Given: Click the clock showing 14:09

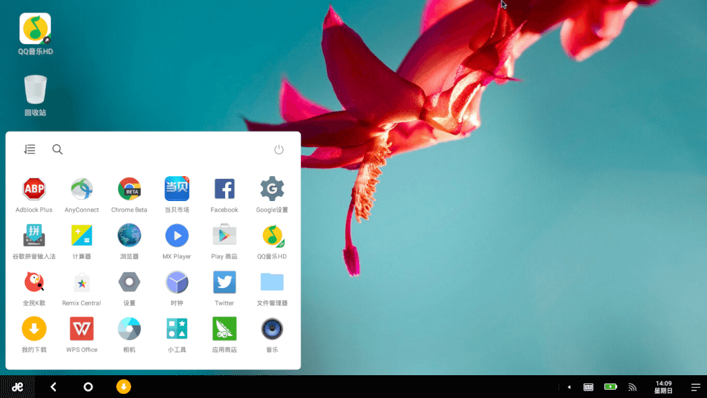Looking at the screenshot, I should [x=662, y=387].
